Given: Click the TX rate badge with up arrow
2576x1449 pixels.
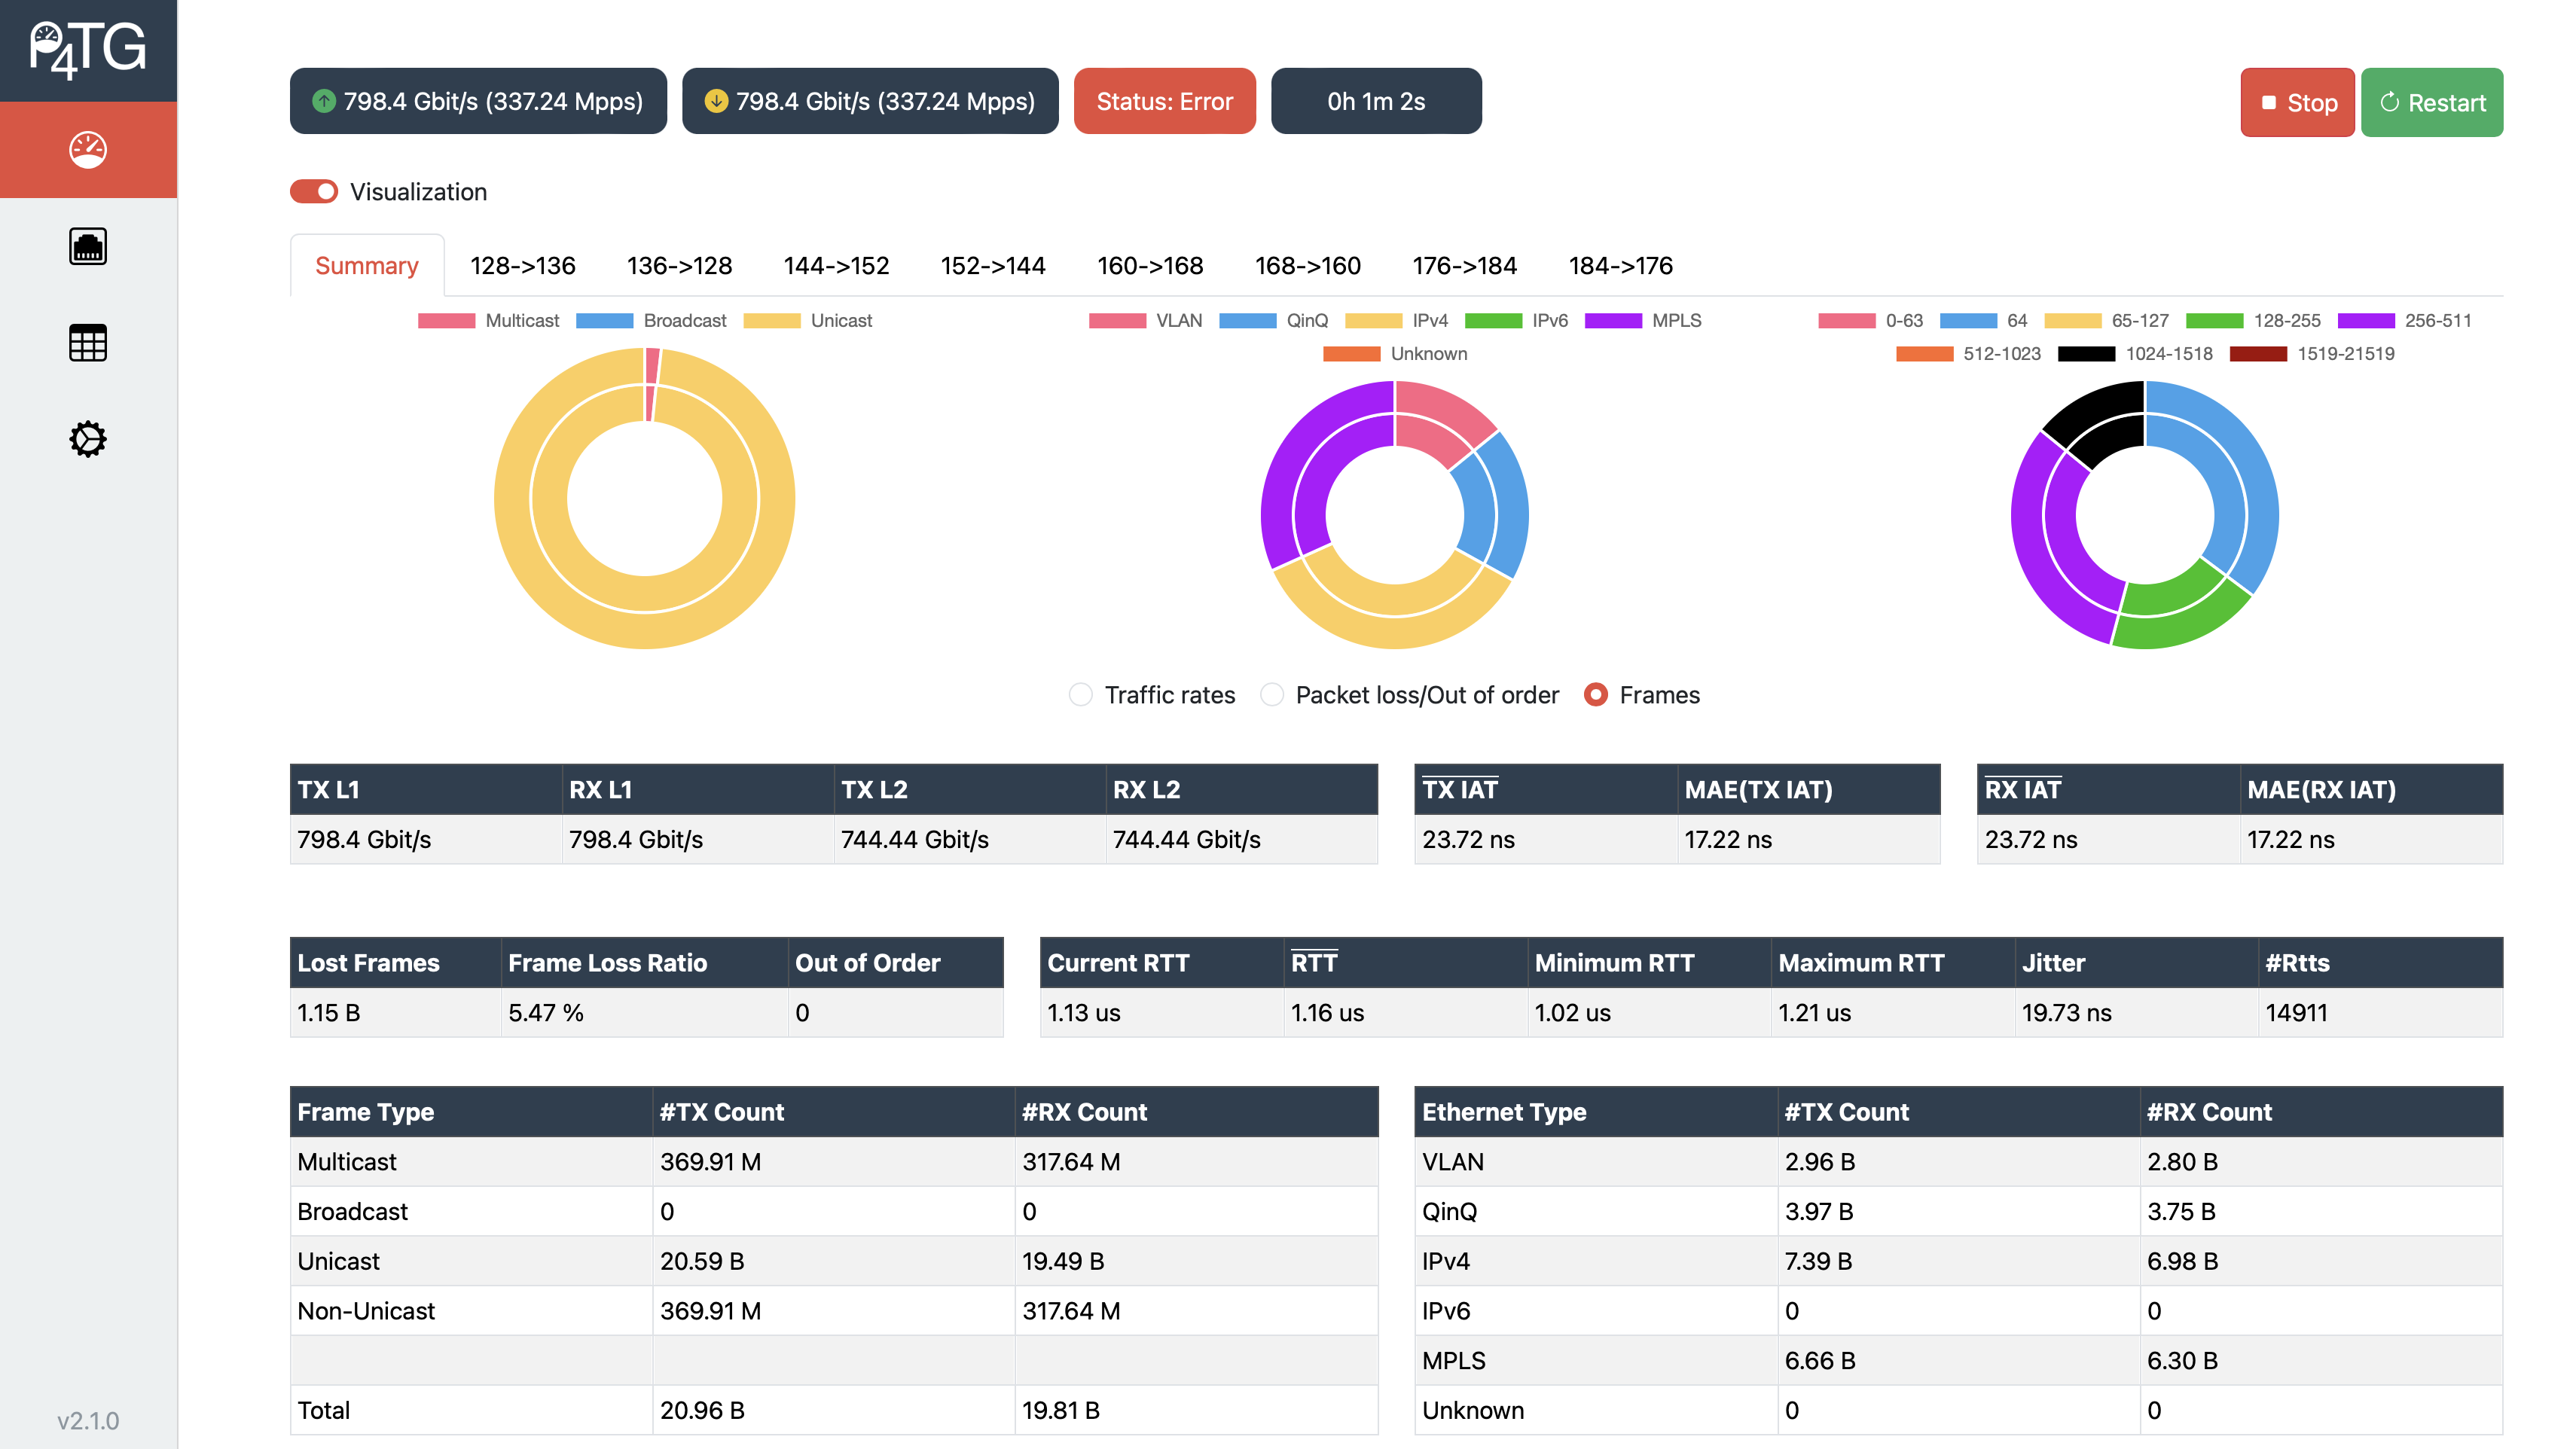Looking at the screenshot, I should pyautogui.click(x=478, y=101).
